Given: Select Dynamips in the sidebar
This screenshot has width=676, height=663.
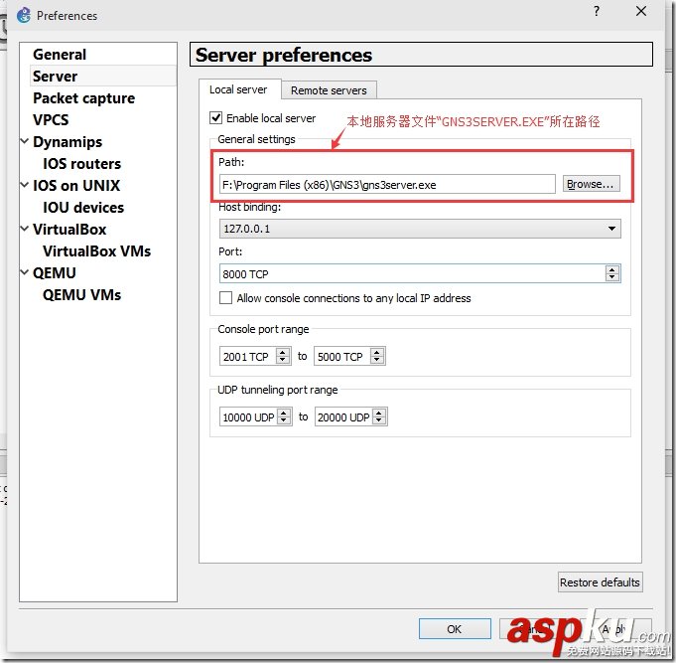Looking at the screenshot, I should pyautogui.click(x=68, y=142).
